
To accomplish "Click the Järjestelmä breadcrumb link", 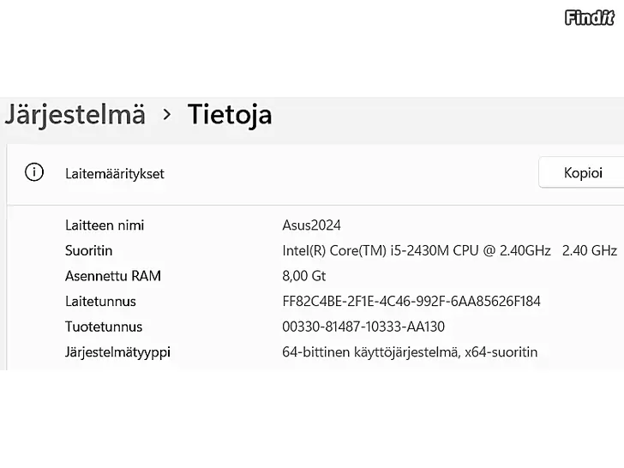I will [x=75, y=115].
